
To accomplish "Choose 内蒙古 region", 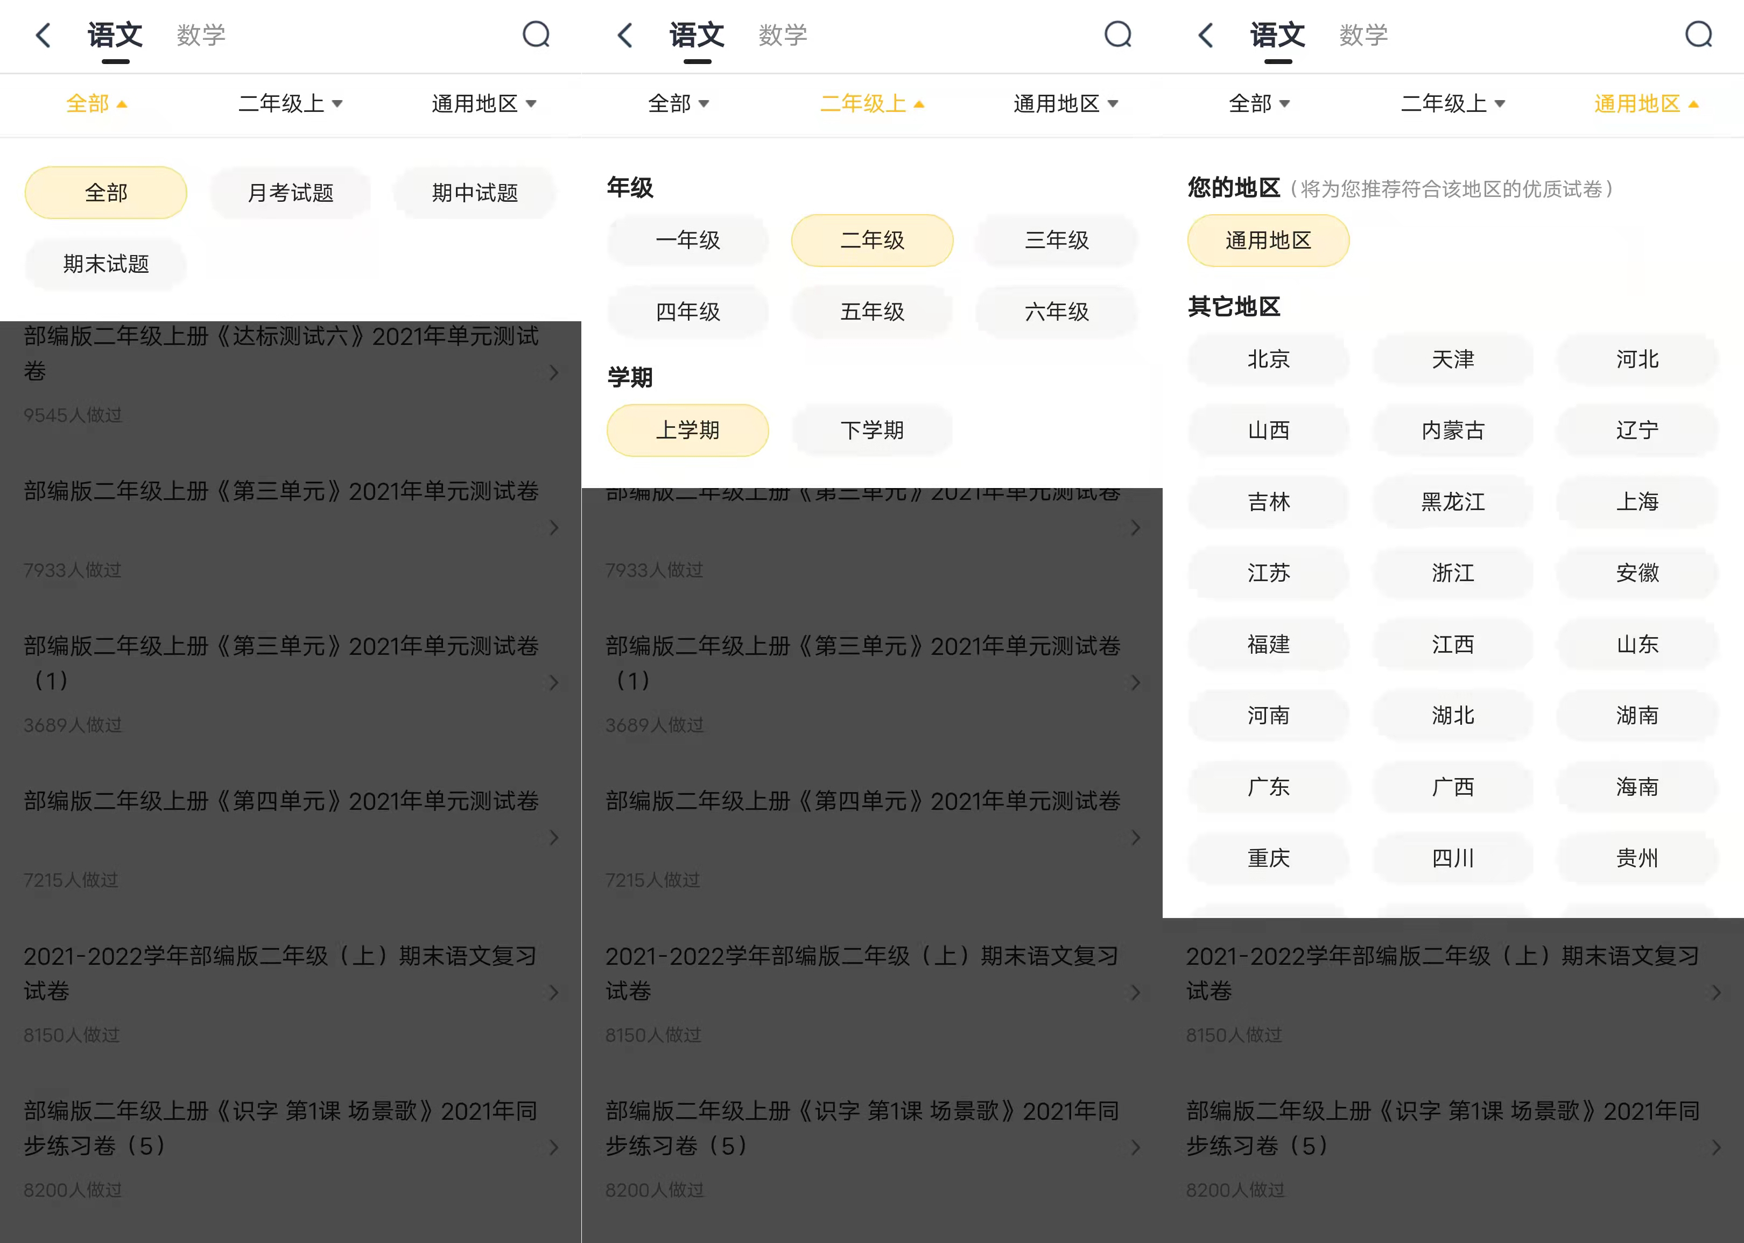I will click(1452, 430).
